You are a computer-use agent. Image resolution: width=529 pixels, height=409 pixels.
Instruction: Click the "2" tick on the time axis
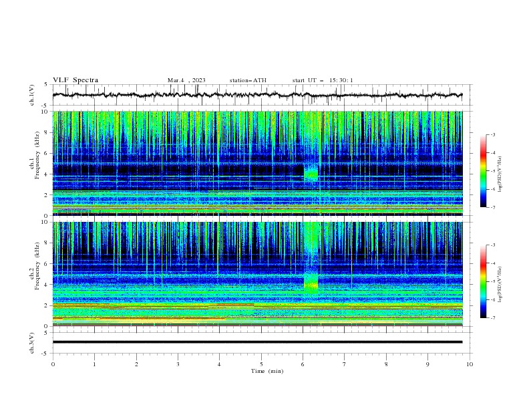136,364
